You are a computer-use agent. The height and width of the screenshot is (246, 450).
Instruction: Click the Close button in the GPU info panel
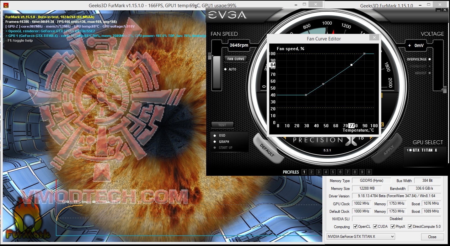pos(432,237)
